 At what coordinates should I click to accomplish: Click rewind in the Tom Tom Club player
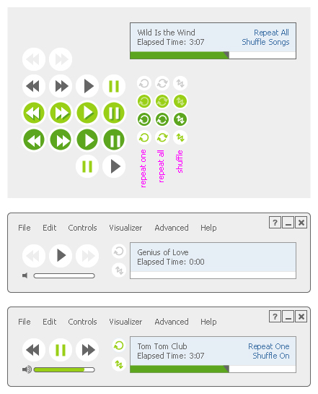pyautogui.click(x=34, y=349)
